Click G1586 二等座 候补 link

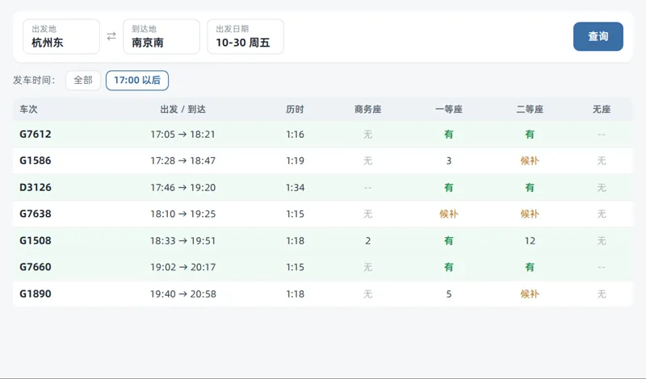coord(530,160)
